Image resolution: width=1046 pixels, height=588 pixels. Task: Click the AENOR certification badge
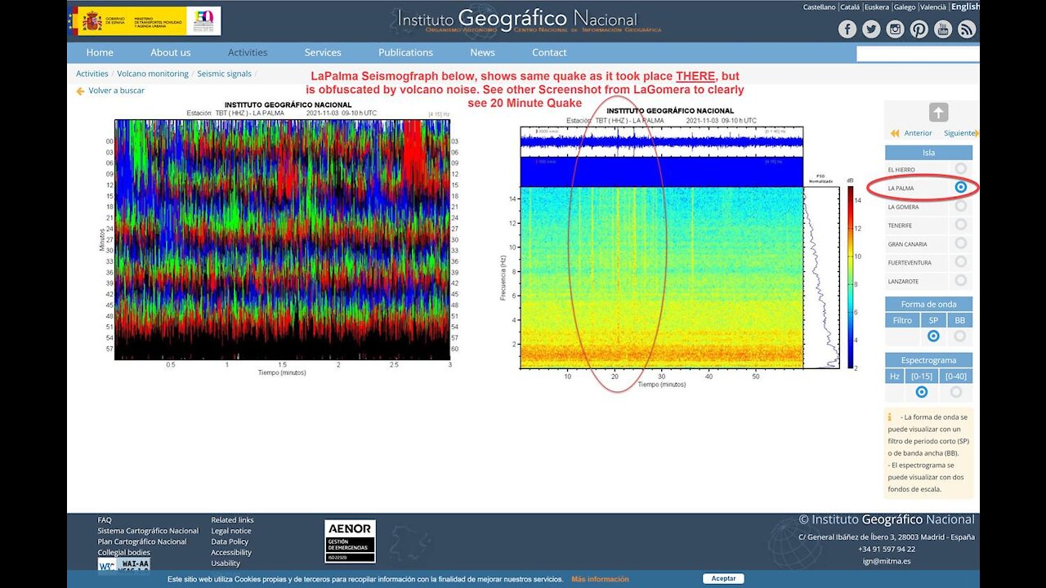pyautogui.click(x=350, y=541)
